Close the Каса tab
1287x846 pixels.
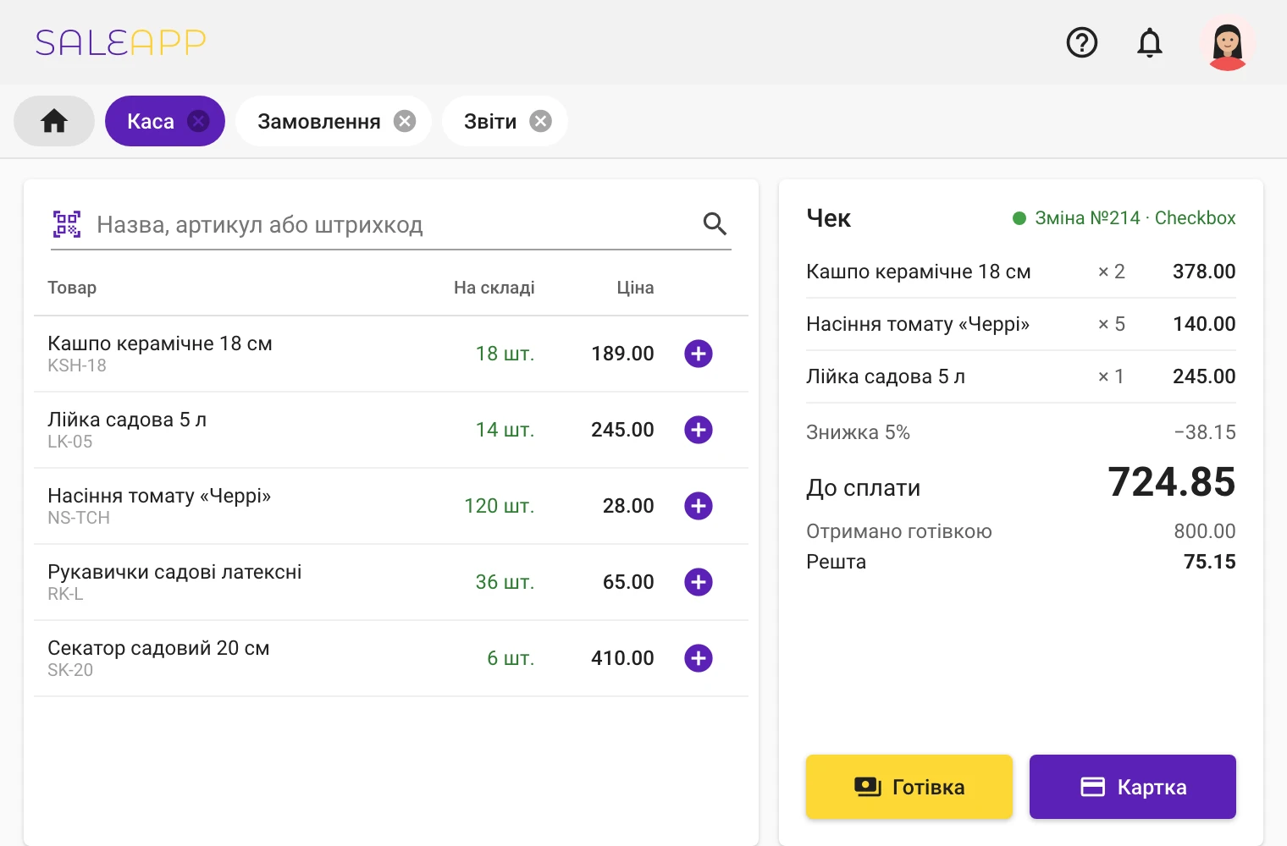[198, 121]
